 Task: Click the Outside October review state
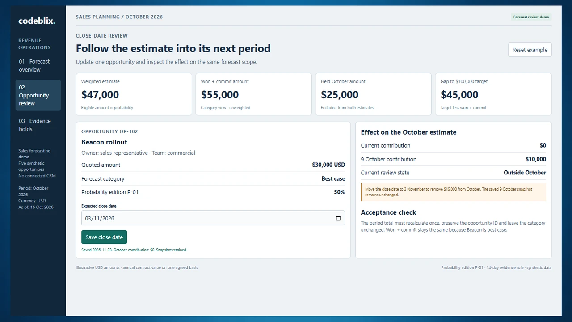[525, 173]
